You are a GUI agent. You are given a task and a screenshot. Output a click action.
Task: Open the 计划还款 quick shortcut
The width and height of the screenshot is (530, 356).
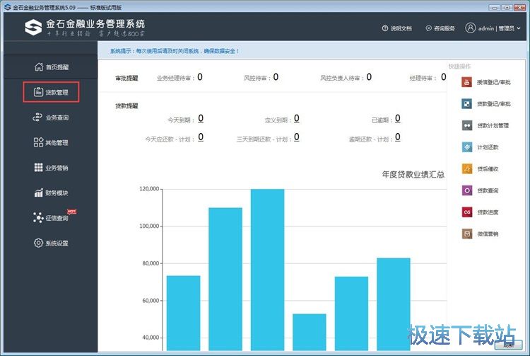tap(467, 147)
